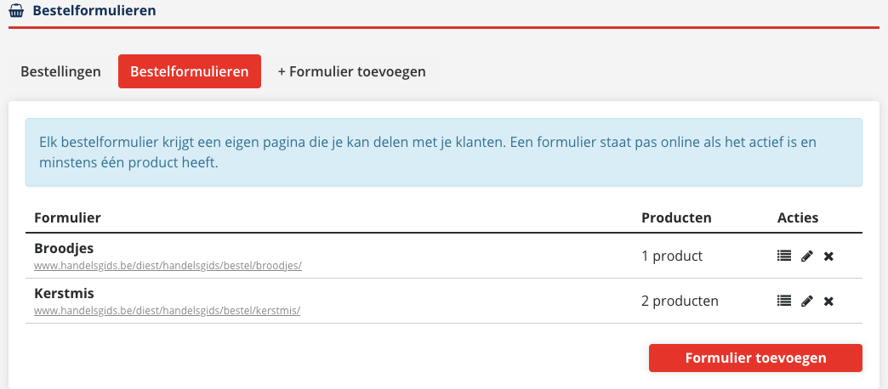Viewport: 888px width, 389px height.
Task: Switch to the Bestellingen tab
Action: pyautogui.click(x=60, y=72)
